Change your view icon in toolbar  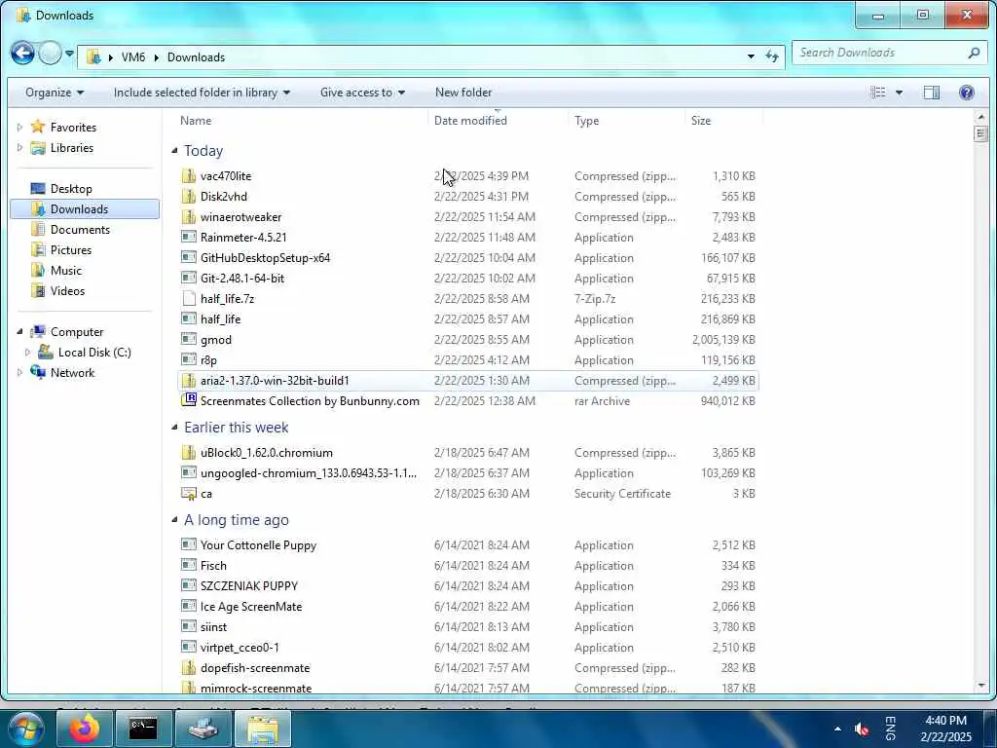click(x=878, y=93)
